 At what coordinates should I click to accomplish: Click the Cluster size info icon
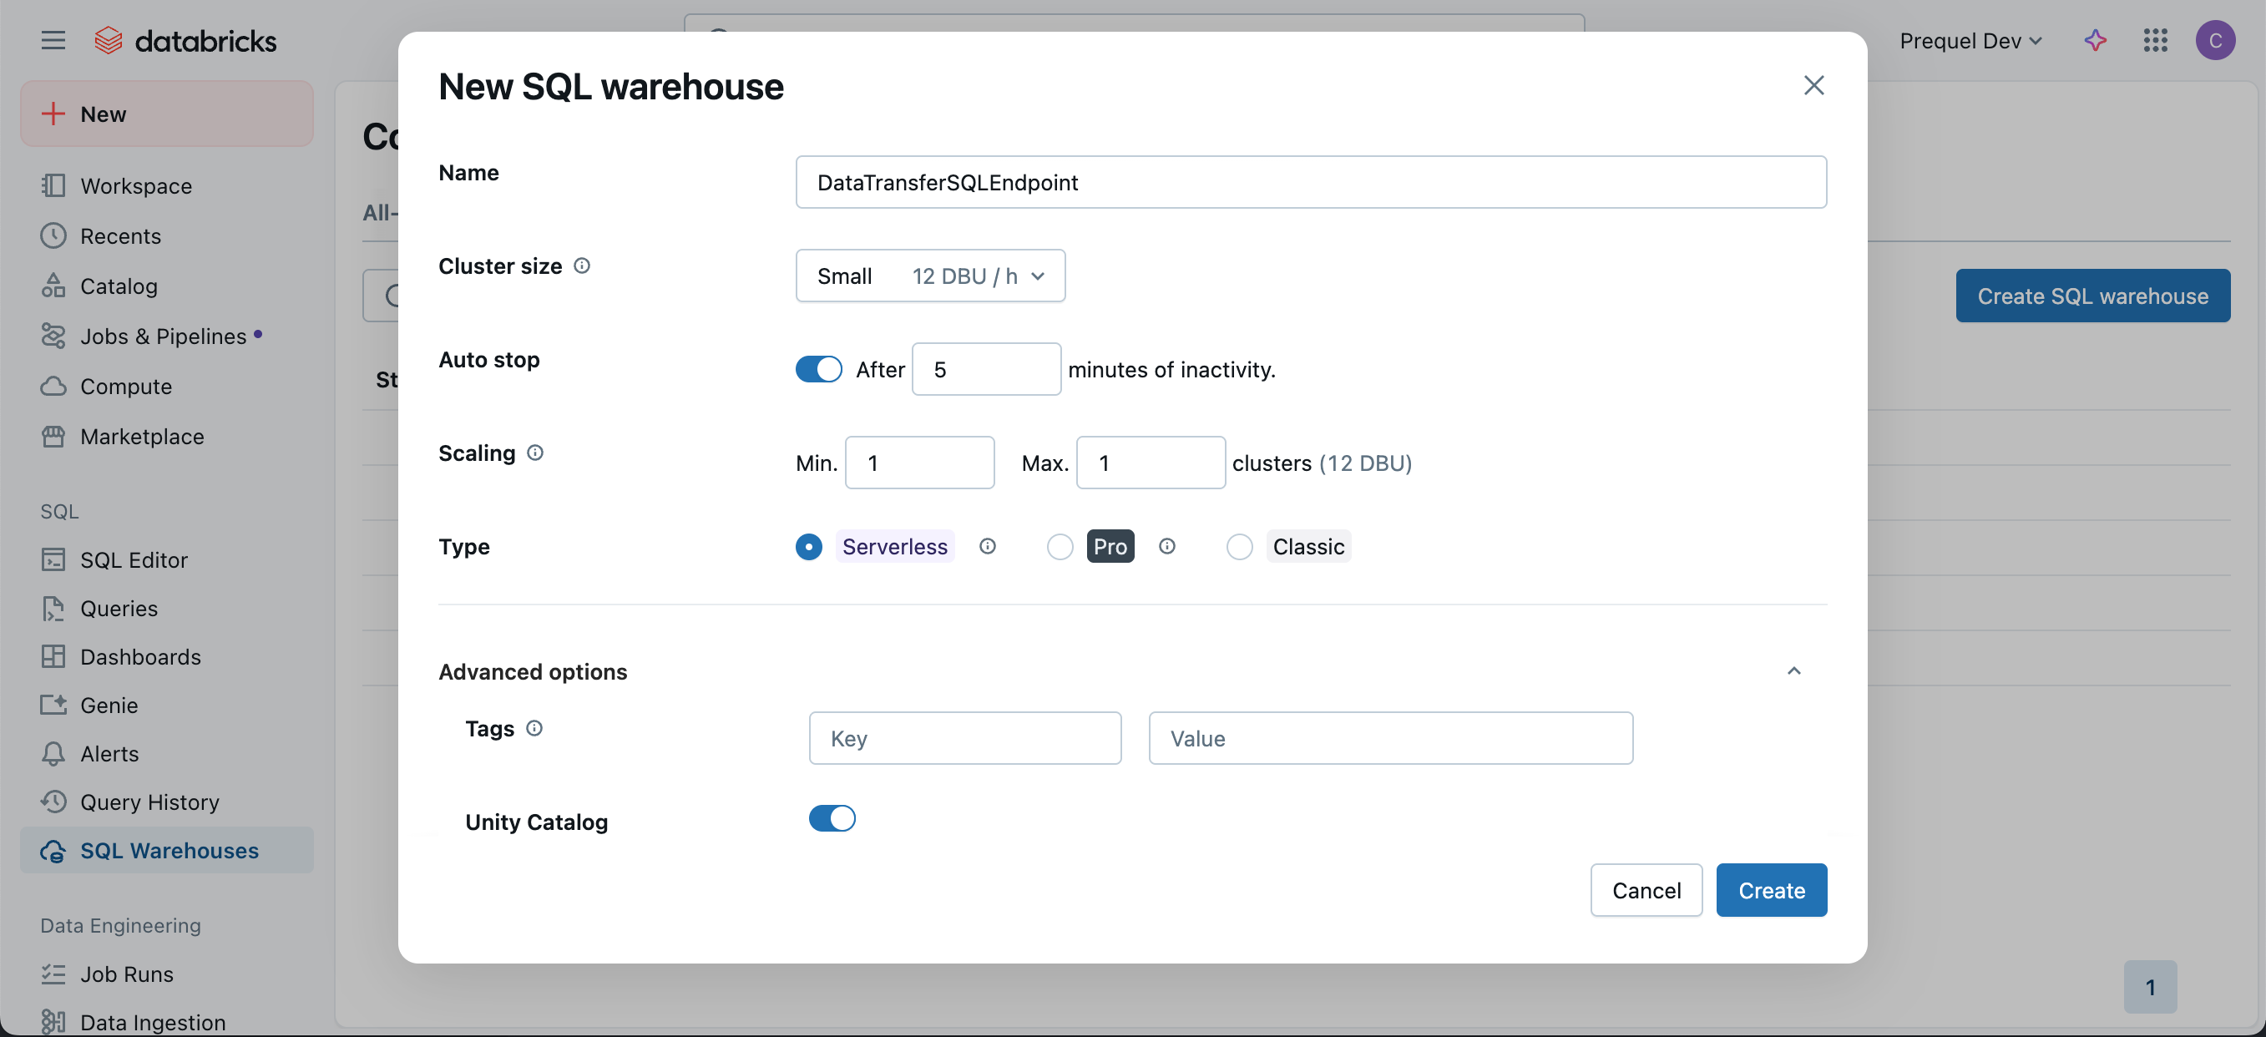click(x=581, y=266)
